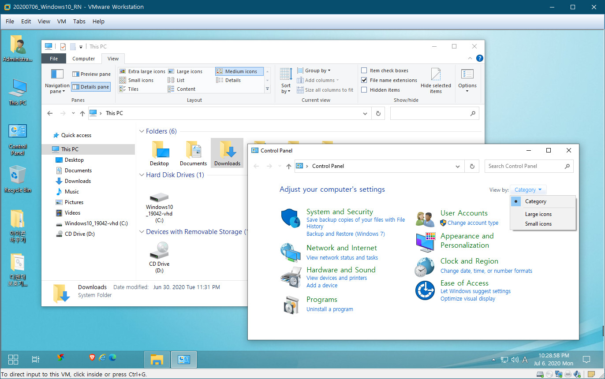Open the Recycle Bin desktop icon
Image resolution: width=605 pixels, height=379 pixels.
pyautogui.click(x=18, y=175)
